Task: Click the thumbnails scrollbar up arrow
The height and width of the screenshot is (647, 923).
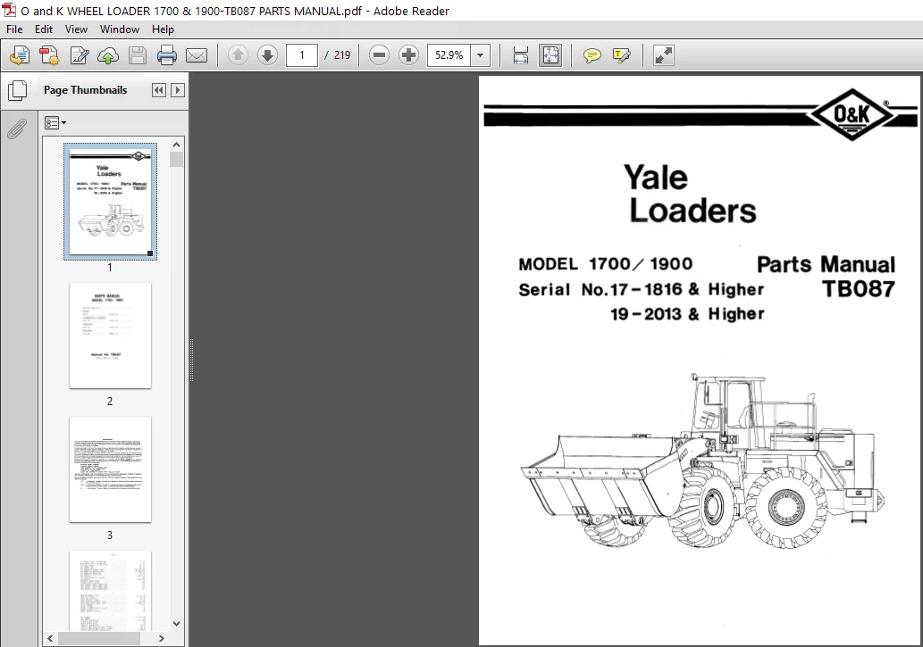Action: [x=177, y=145]
